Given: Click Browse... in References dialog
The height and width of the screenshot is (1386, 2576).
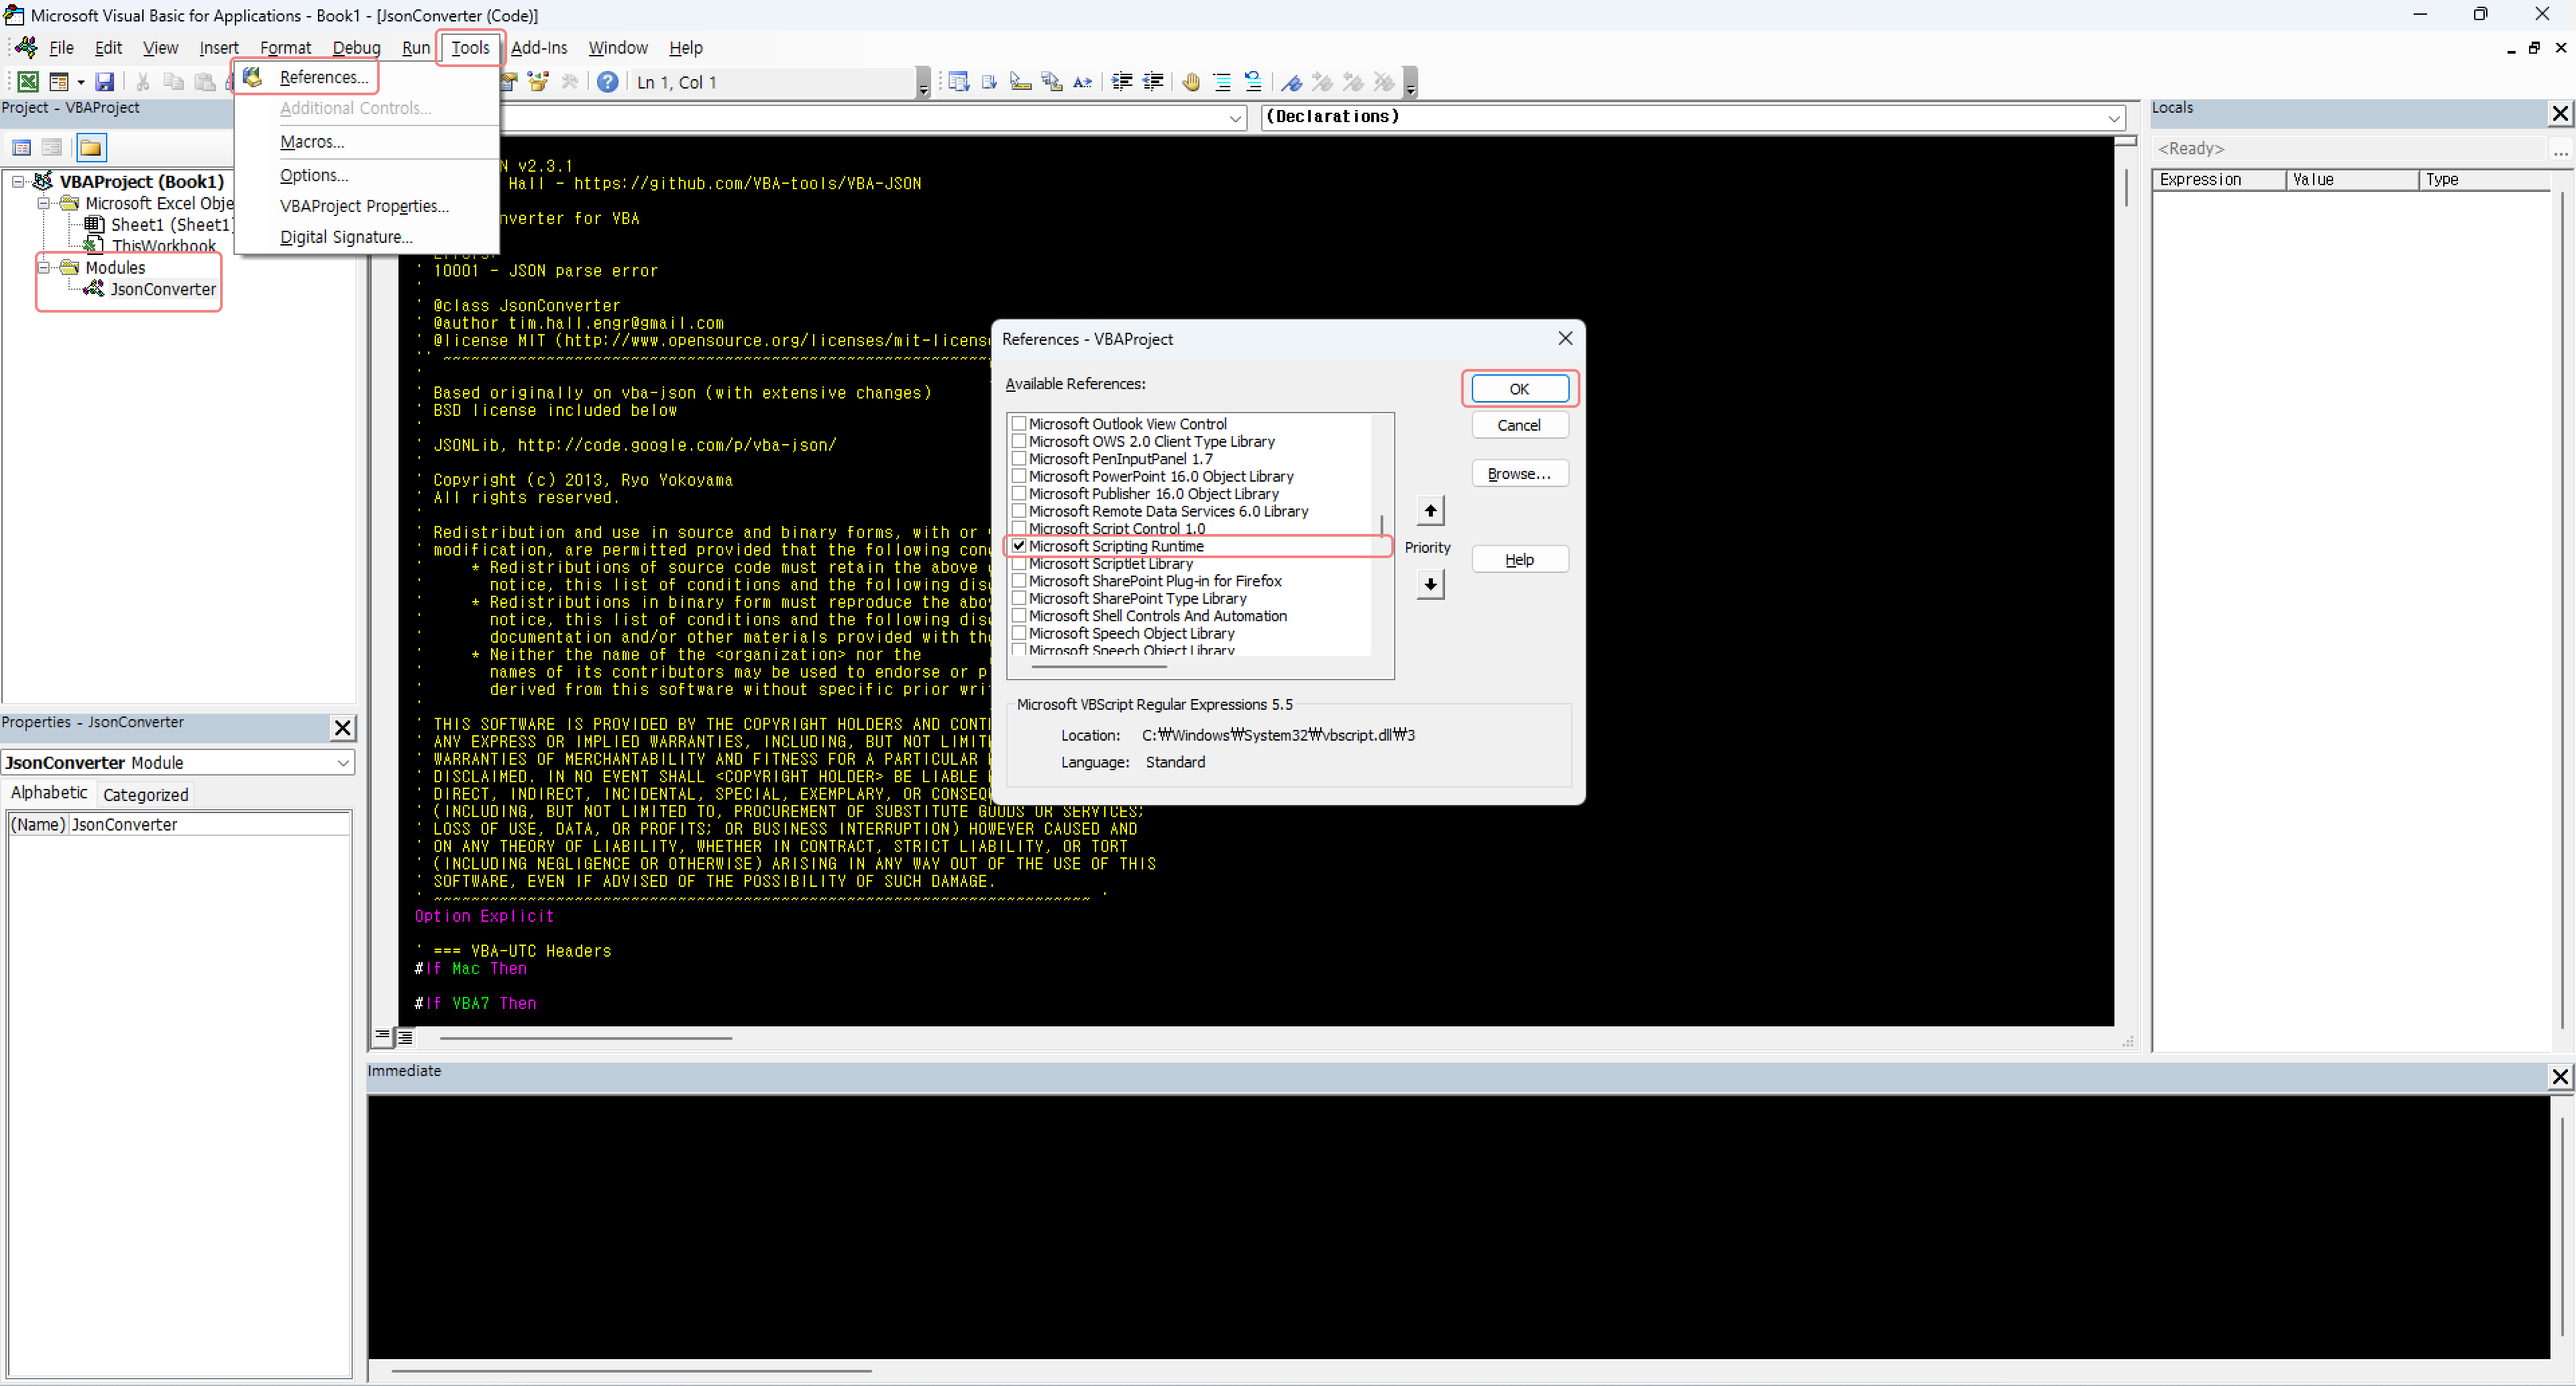Looking at the screenshot, I should [x=1518, y=474].
